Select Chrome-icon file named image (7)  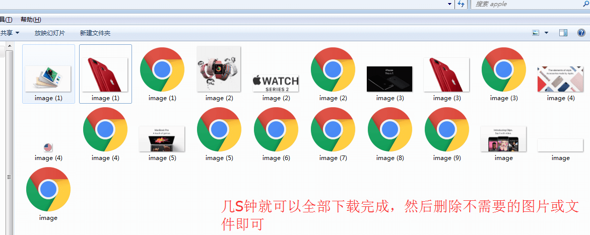click(333, 134)
